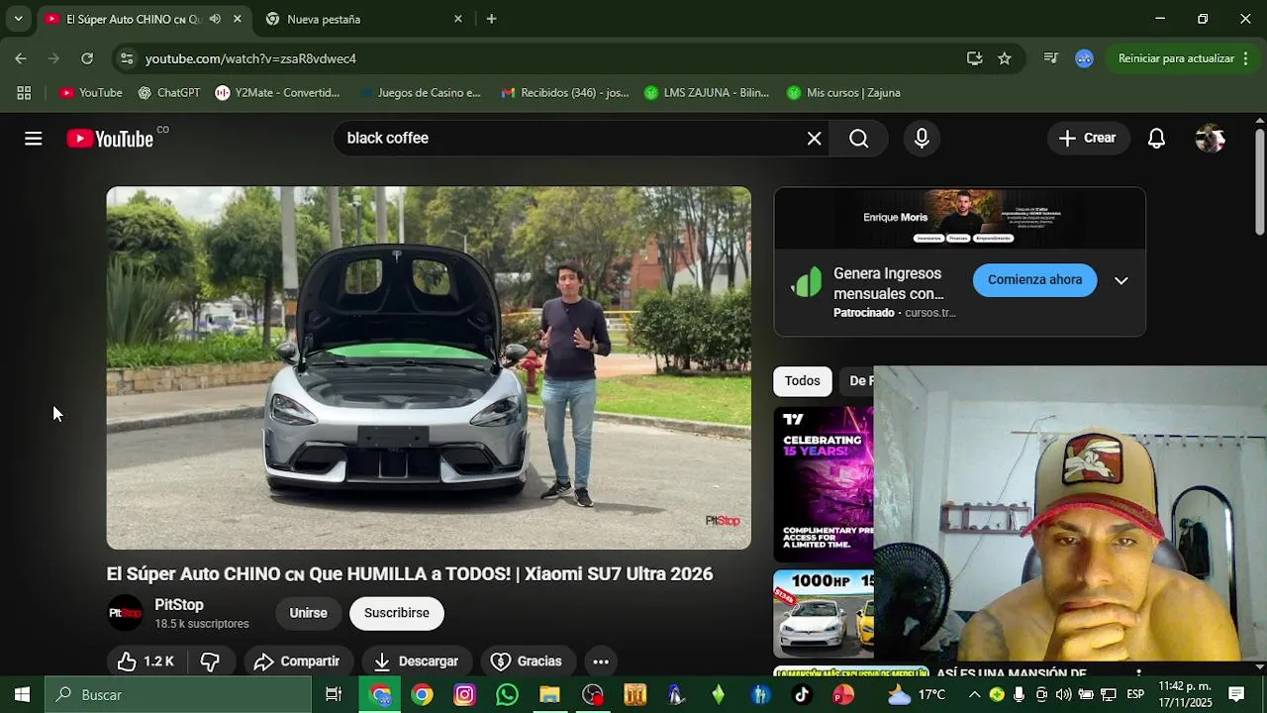
Task: Open YouTube bookmark
Action: 91,93
